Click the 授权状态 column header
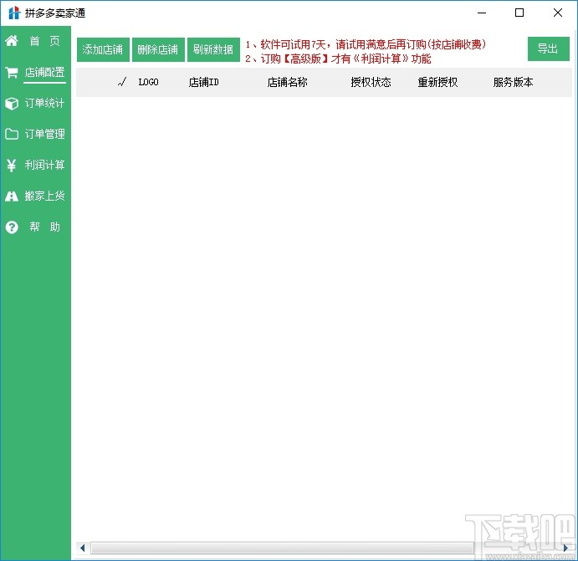The image size is (578, 561). [x=371, y=82]
